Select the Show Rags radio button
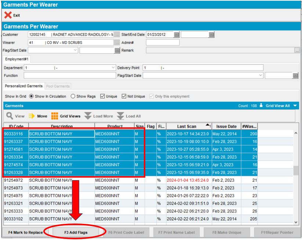 coord(73,97)
